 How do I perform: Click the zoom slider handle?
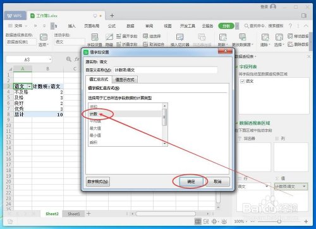click(279, 221)
